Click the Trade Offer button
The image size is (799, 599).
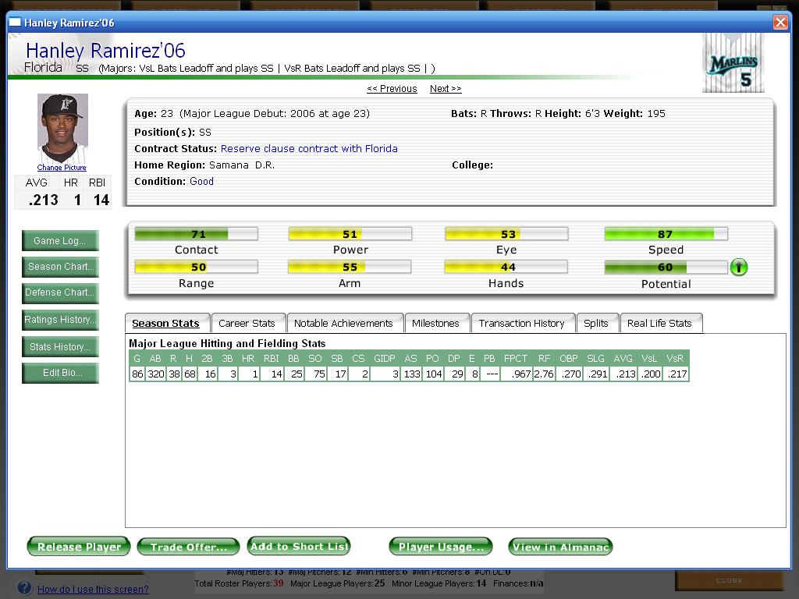tap(189, 547)
